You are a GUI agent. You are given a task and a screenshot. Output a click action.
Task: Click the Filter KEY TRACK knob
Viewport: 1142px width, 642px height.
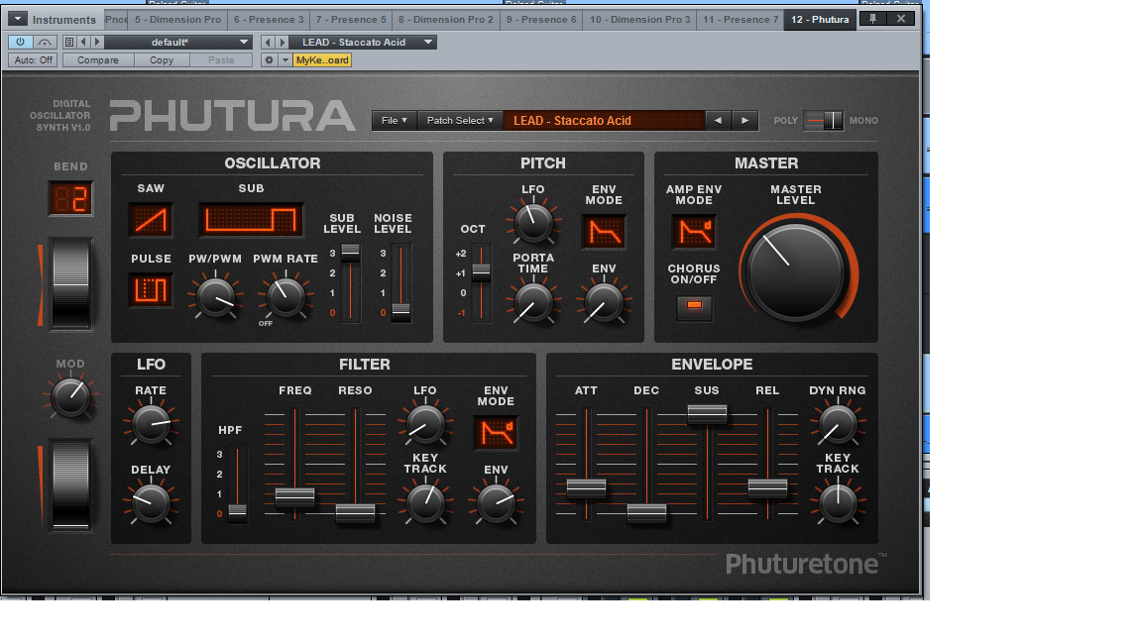tap(424, 503)
